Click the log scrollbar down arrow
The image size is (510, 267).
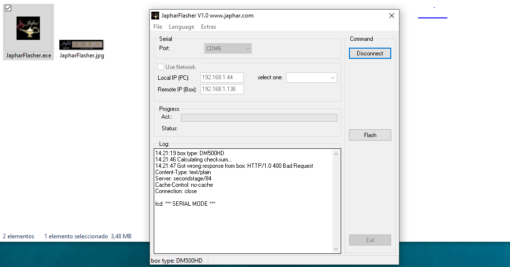pos(336,249)
